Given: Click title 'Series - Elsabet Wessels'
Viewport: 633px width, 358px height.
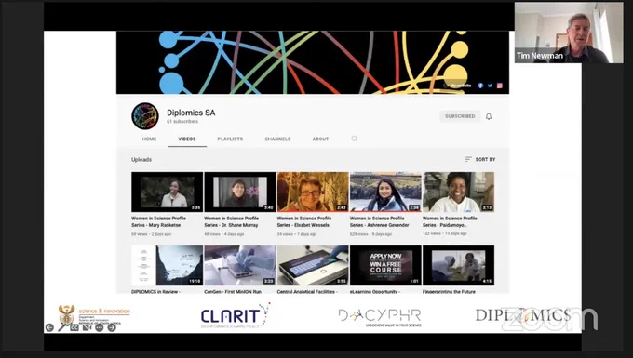Looking at the screenshot, I should [303, 225].
